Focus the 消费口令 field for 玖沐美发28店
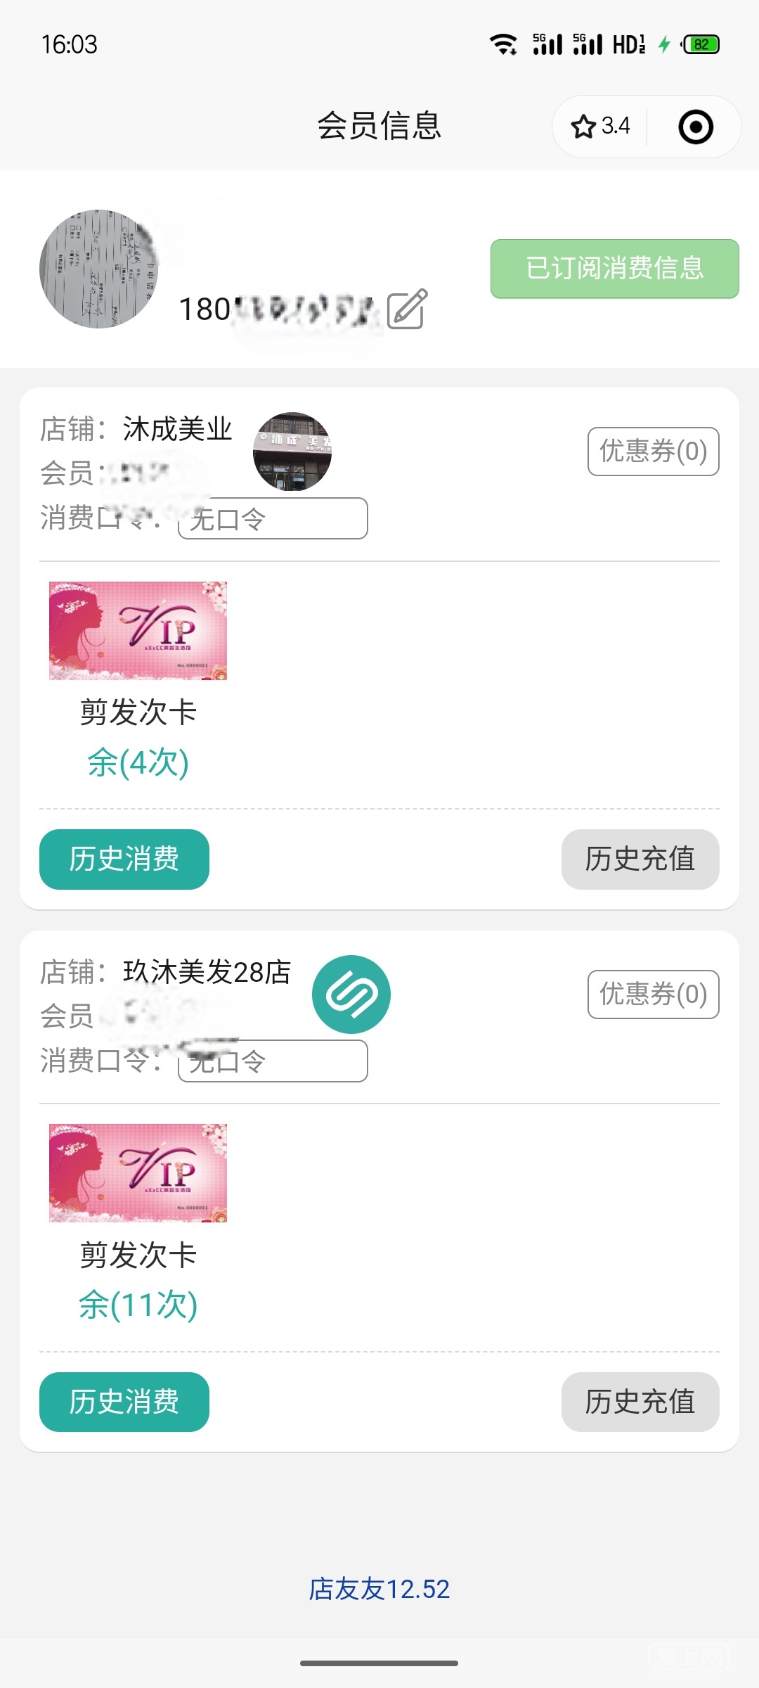Screen dimensions: 759x1688 pos(273,1061)
